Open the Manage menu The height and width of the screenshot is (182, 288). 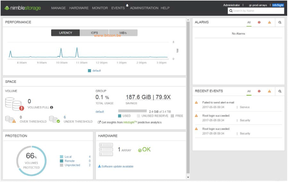click(x=58, y=8)
